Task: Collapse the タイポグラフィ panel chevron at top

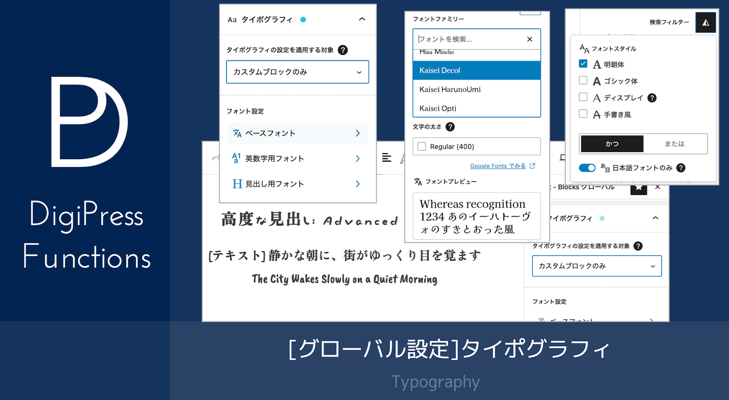Action: point(362,19)
